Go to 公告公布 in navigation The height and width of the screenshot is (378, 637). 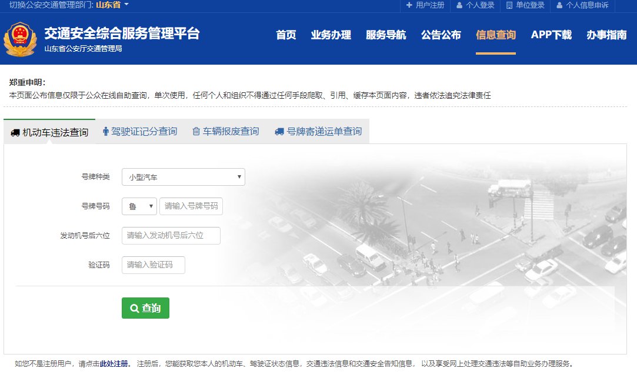pyautogui.click(x=441, y=35)
